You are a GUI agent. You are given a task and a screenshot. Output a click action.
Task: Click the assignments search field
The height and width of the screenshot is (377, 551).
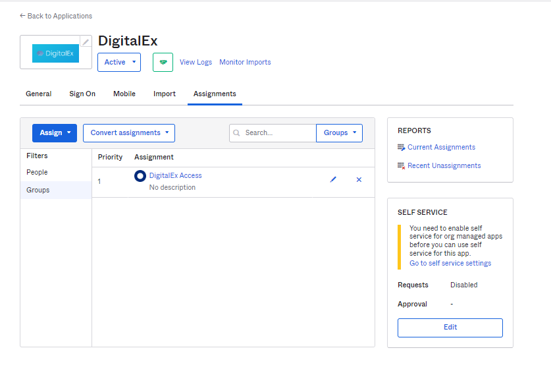276,133
